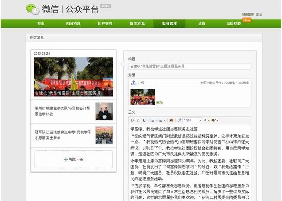Select article 冠军队伍普法教育进中学
The image size is (282, 201).
(74, 135)
